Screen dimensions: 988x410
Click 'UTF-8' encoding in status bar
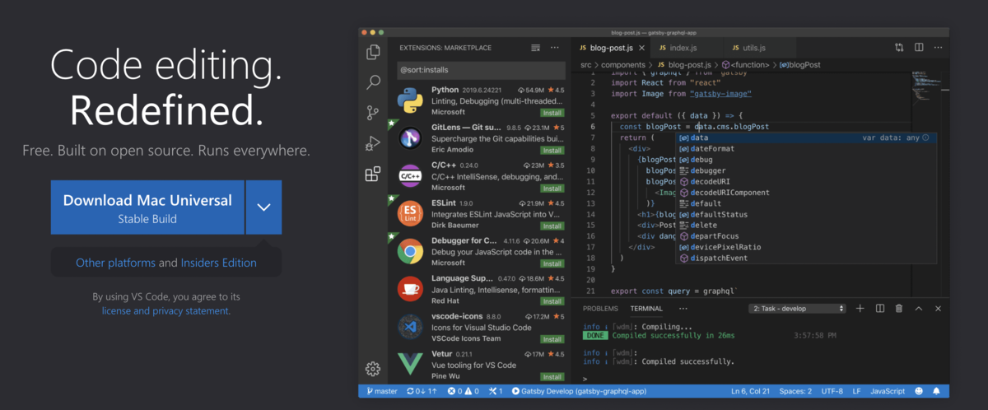[x=832, y=391]
